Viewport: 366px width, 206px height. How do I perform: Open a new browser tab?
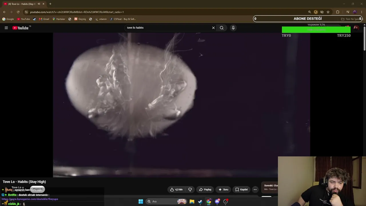(x=50, y=4)
